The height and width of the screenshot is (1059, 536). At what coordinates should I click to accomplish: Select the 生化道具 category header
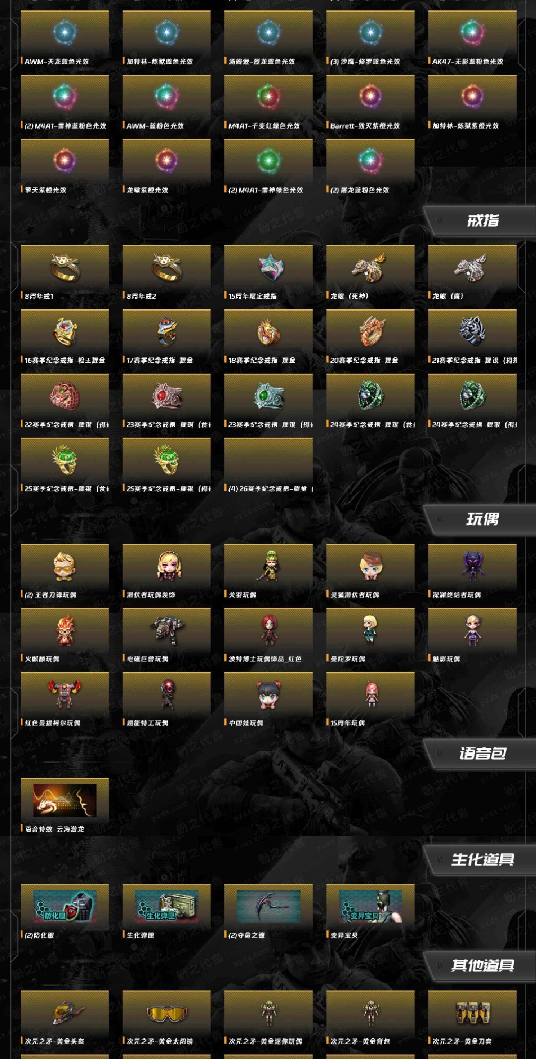(479, 860)
